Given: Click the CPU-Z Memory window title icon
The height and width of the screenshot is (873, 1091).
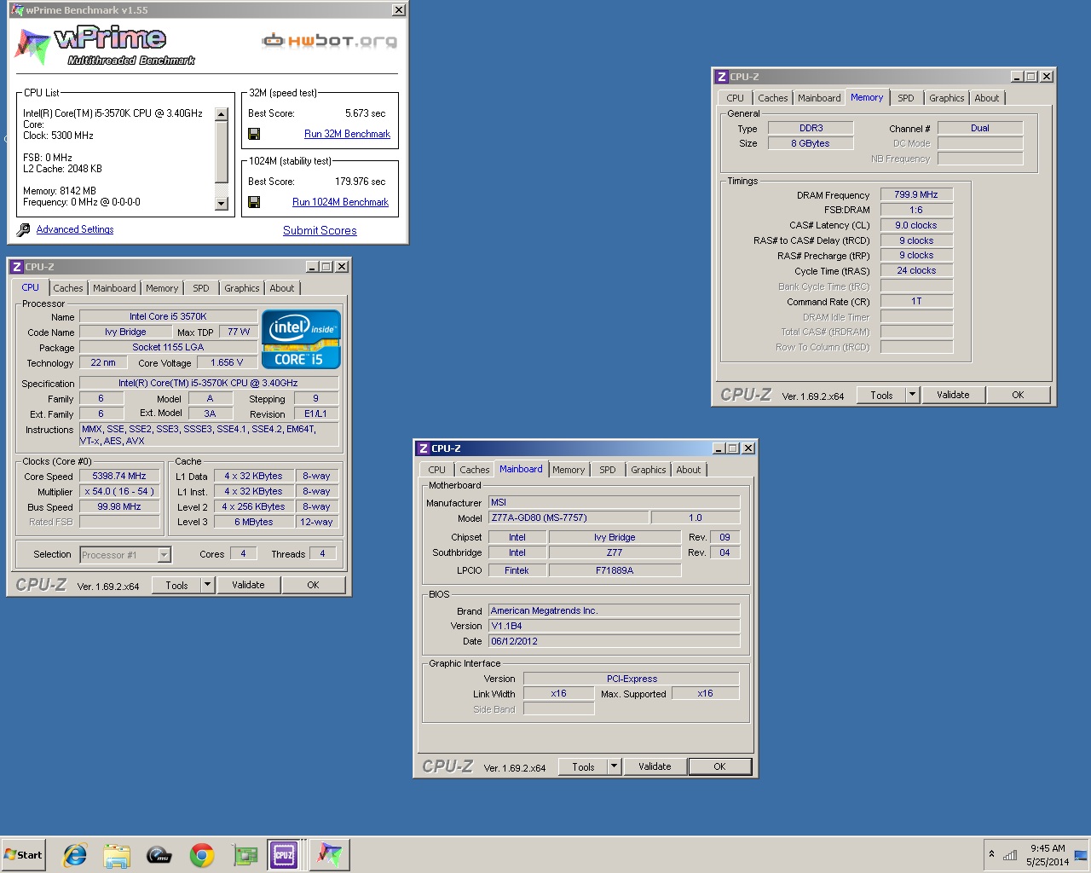Looking at the screenshot, I should tap(722, 77).
